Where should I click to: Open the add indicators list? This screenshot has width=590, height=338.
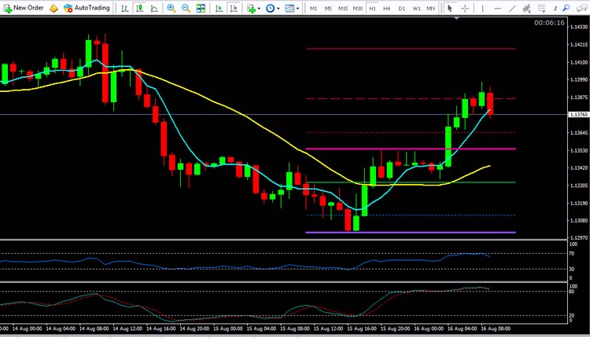coord(251,8)
